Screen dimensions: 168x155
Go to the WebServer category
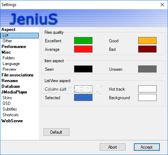tap(12, 121)
